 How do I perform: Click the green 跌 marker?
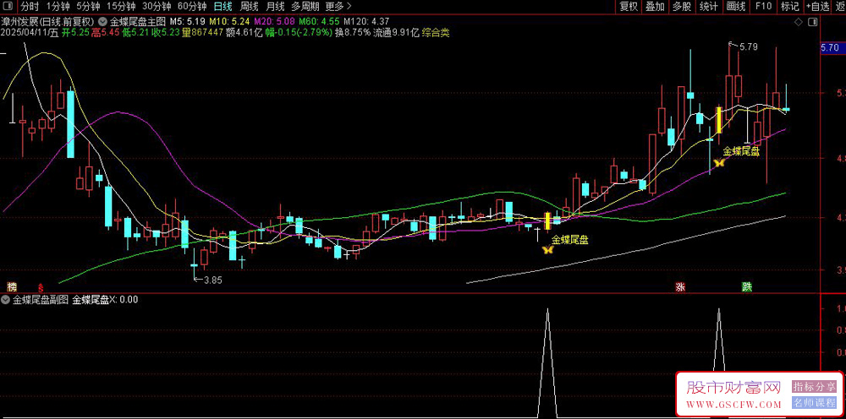747,287
